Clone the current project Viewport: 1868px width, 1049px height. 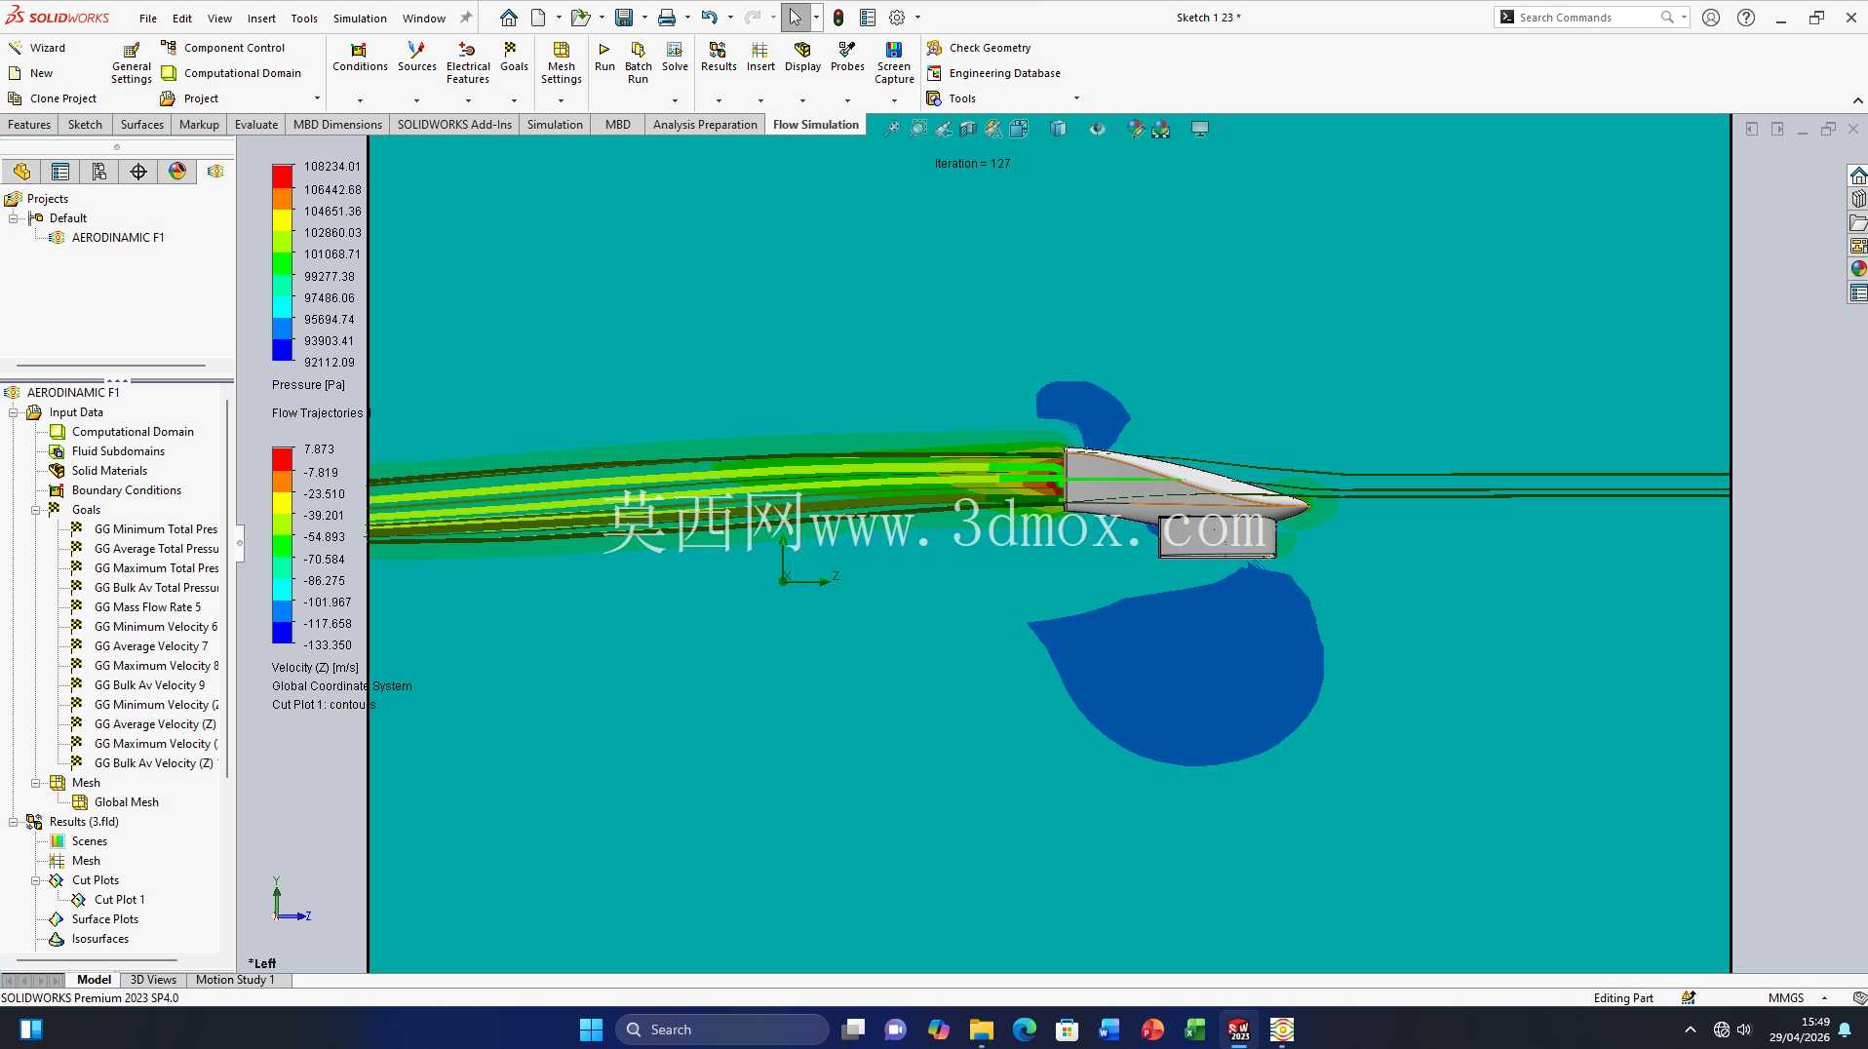click(x=53, y=98)
